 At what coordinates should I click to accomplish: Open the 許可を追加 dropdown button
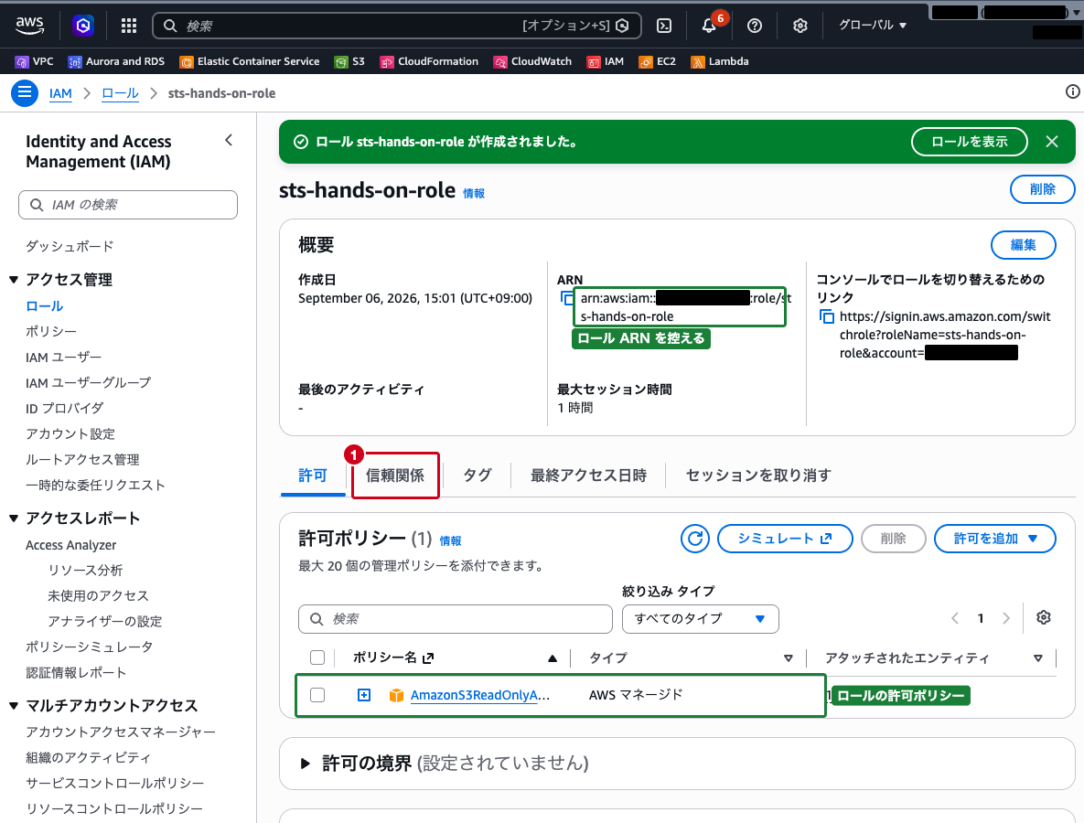point(995,539)
